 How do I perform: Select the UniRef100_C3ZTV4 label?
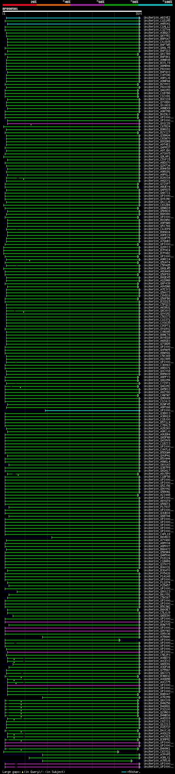[x=157, y=30]
